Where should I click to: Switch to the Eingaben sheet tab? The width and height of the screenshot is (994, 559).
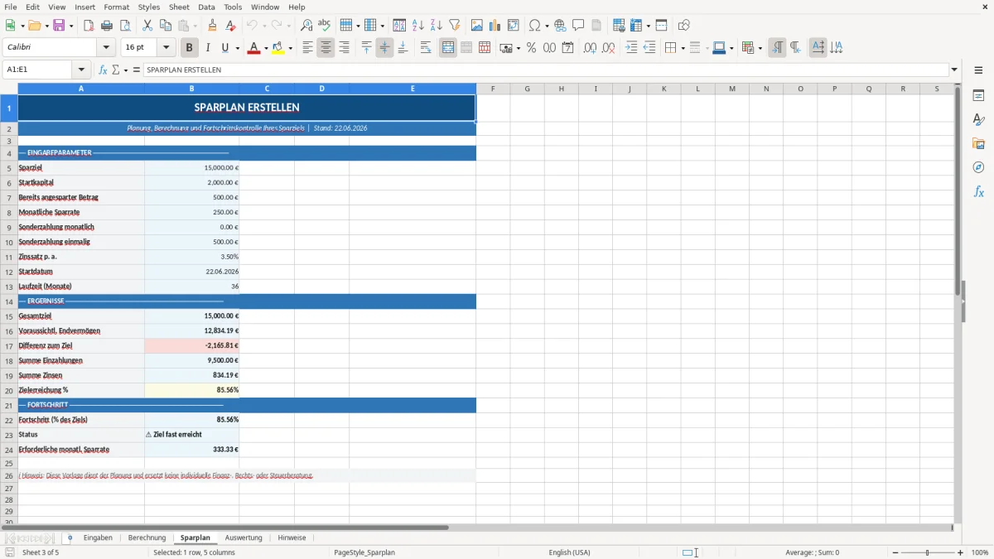tap(98, 537)
